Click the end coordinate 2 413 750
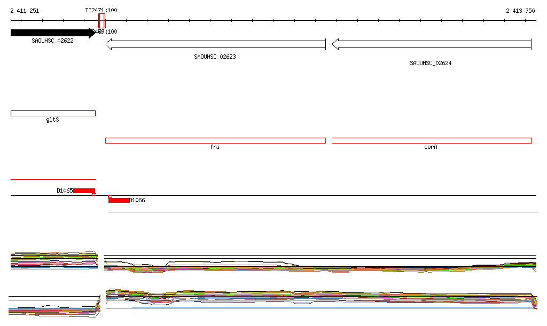 point(520,11)
